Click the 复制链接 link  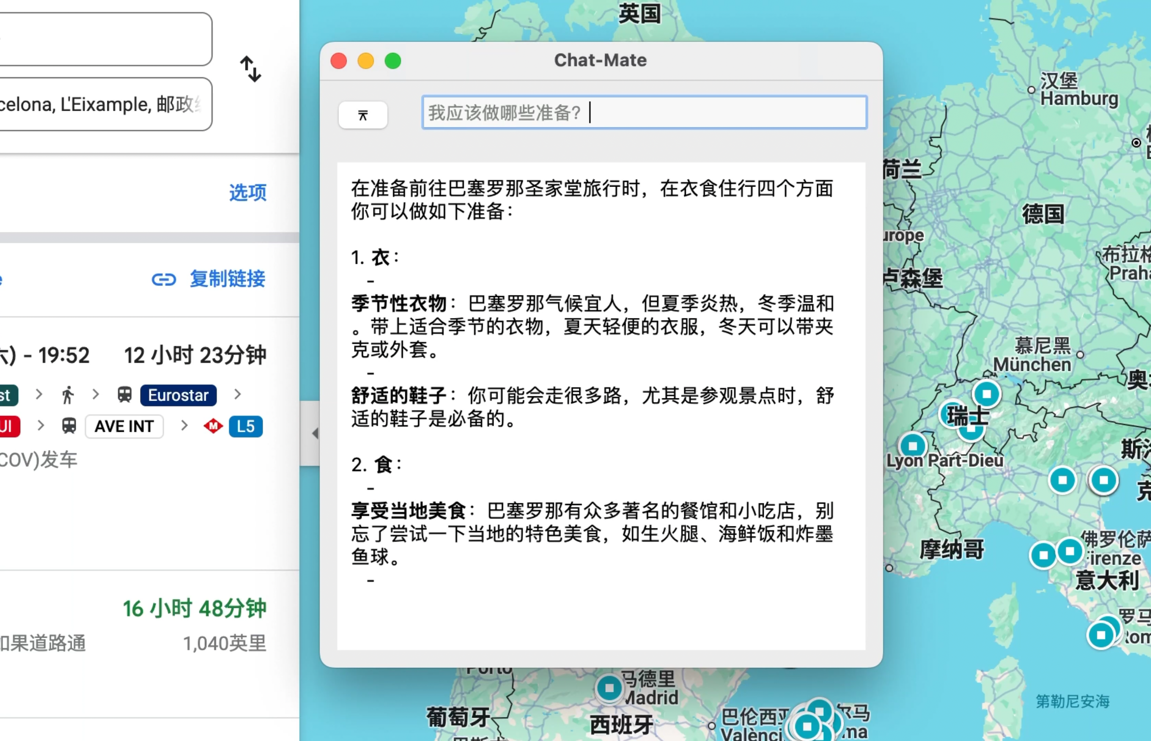(227, 279)
